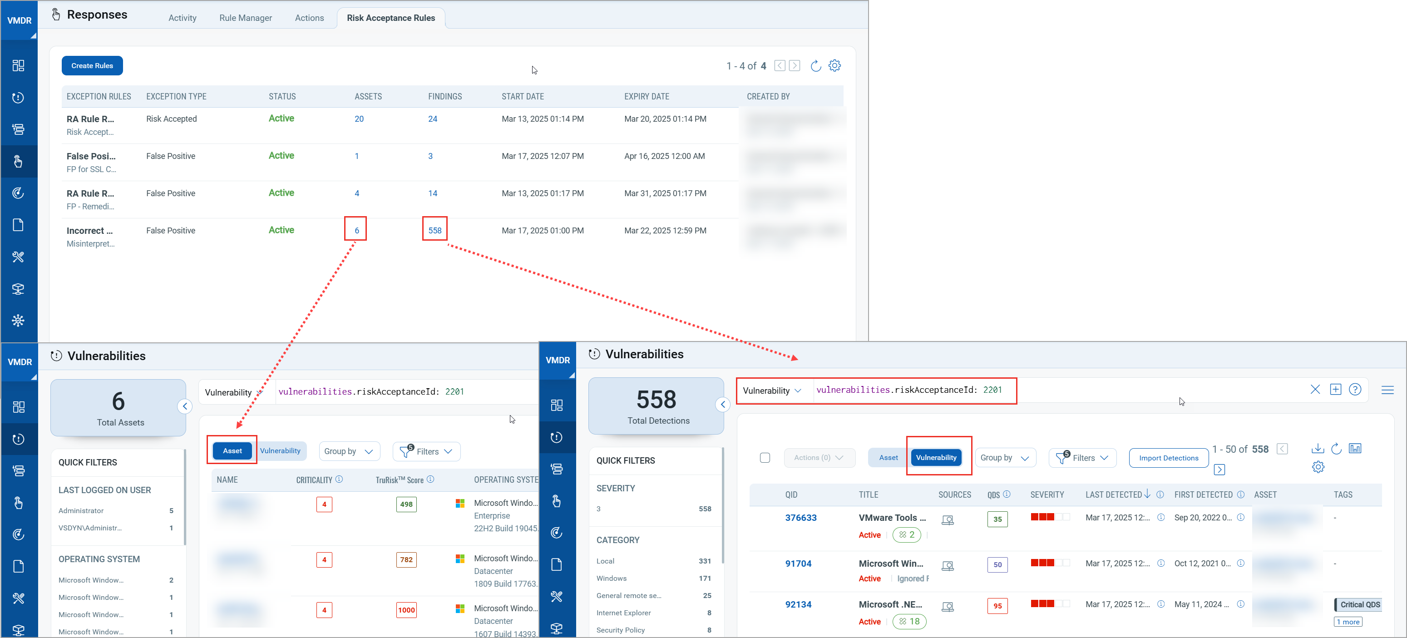Open the Group by dropdown

coord(349,450)
